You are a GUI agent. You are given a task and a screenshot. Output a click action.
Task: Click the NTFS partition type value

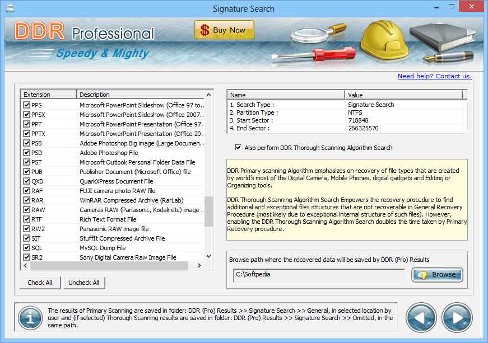355,112
